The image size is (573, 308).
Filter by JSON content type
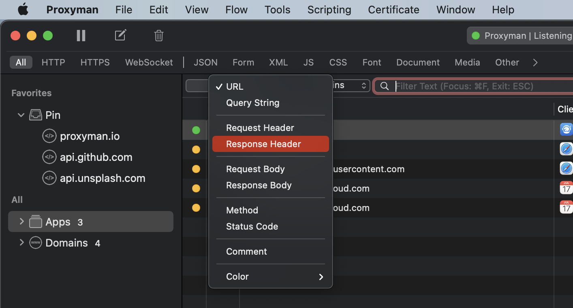[x=205, y=62]
